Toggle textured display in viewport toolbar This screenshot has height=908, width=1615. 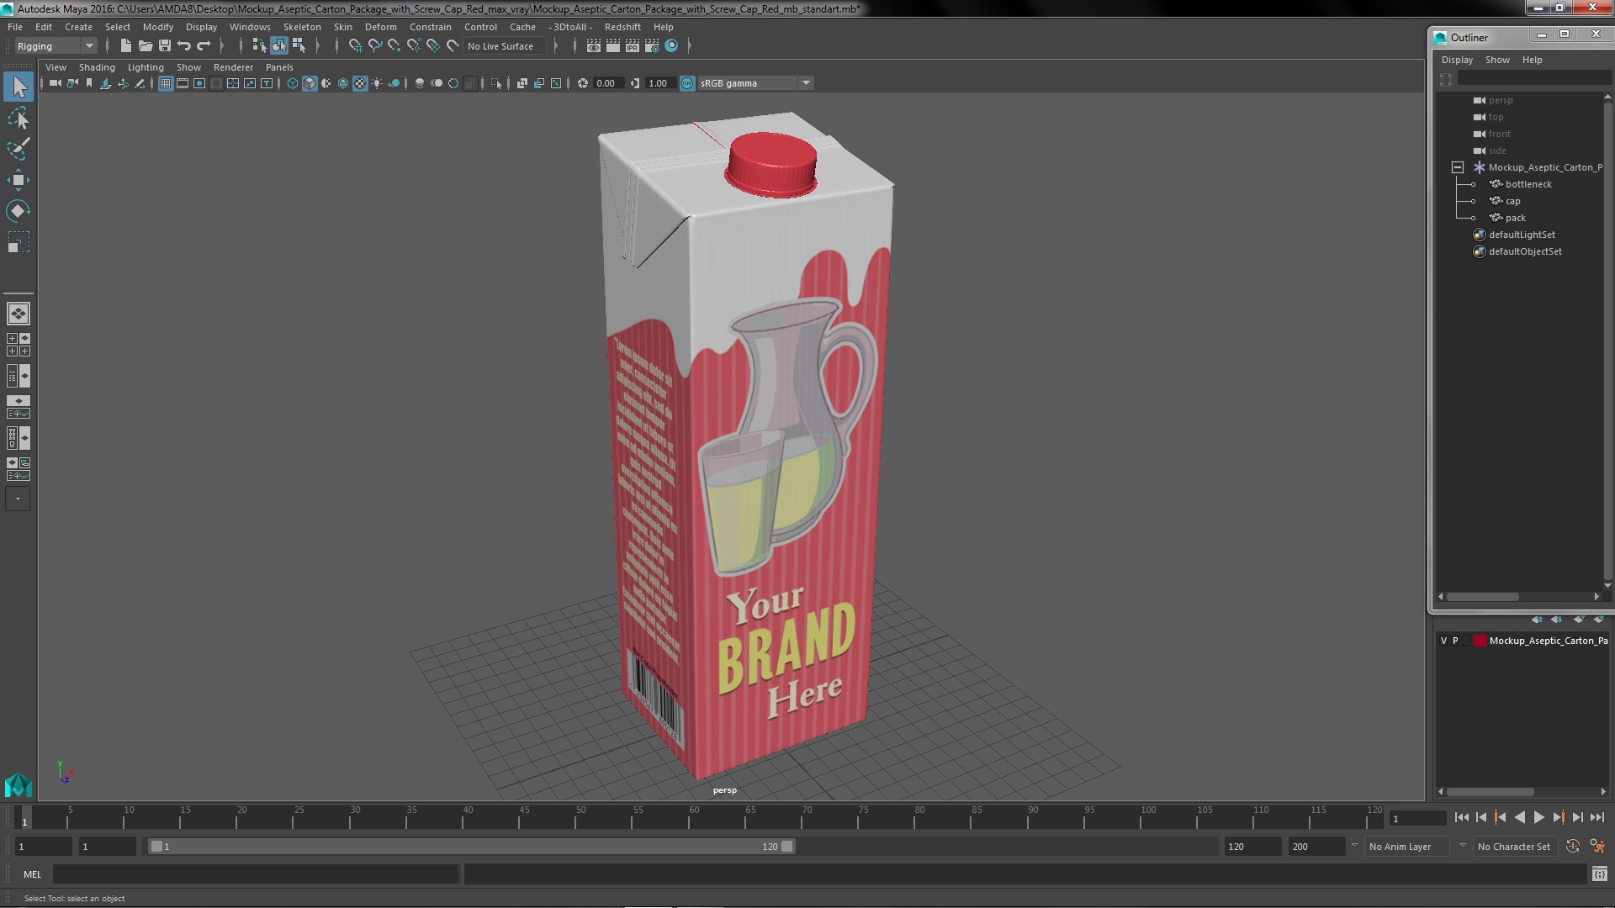point(360,83)
